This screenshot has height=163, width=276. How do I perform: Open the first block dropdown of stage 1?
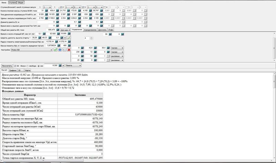pyautogui.click(x=47, y=7)
